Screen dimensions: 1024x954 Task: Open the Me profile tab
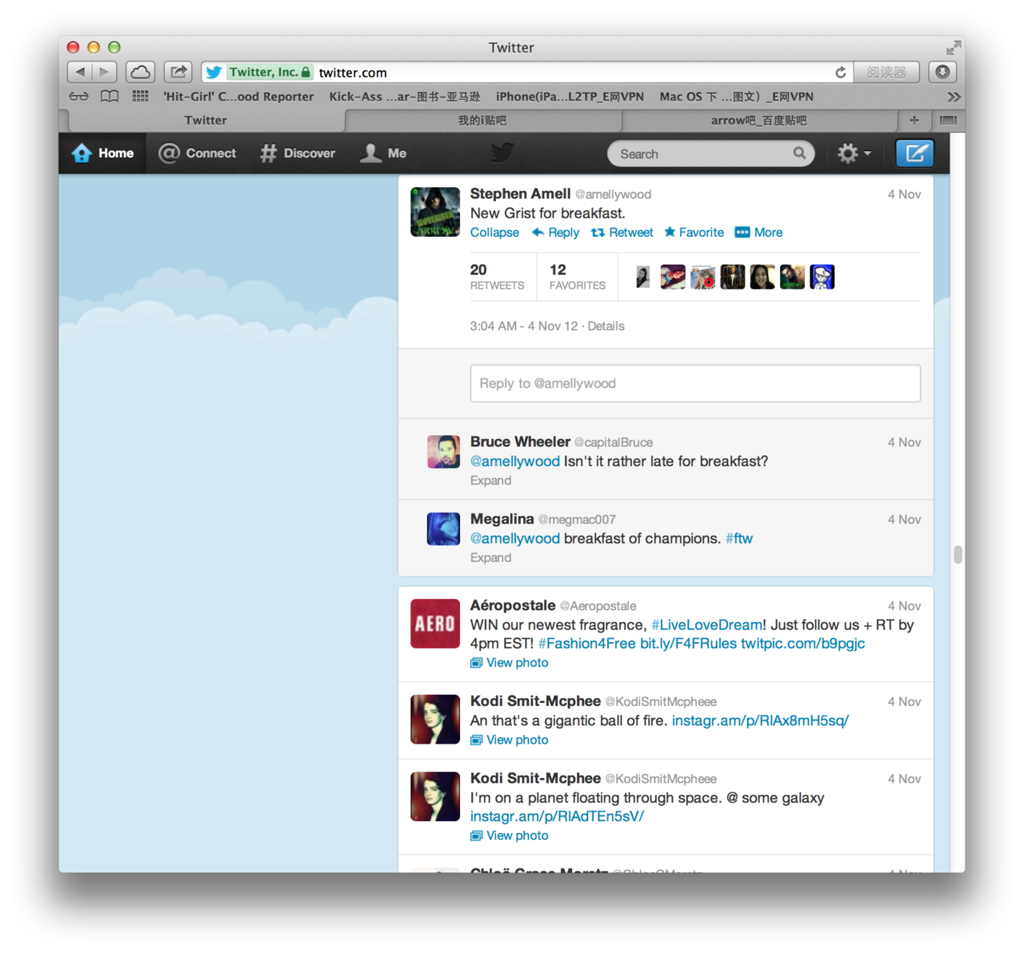click(x=383, y=153)
